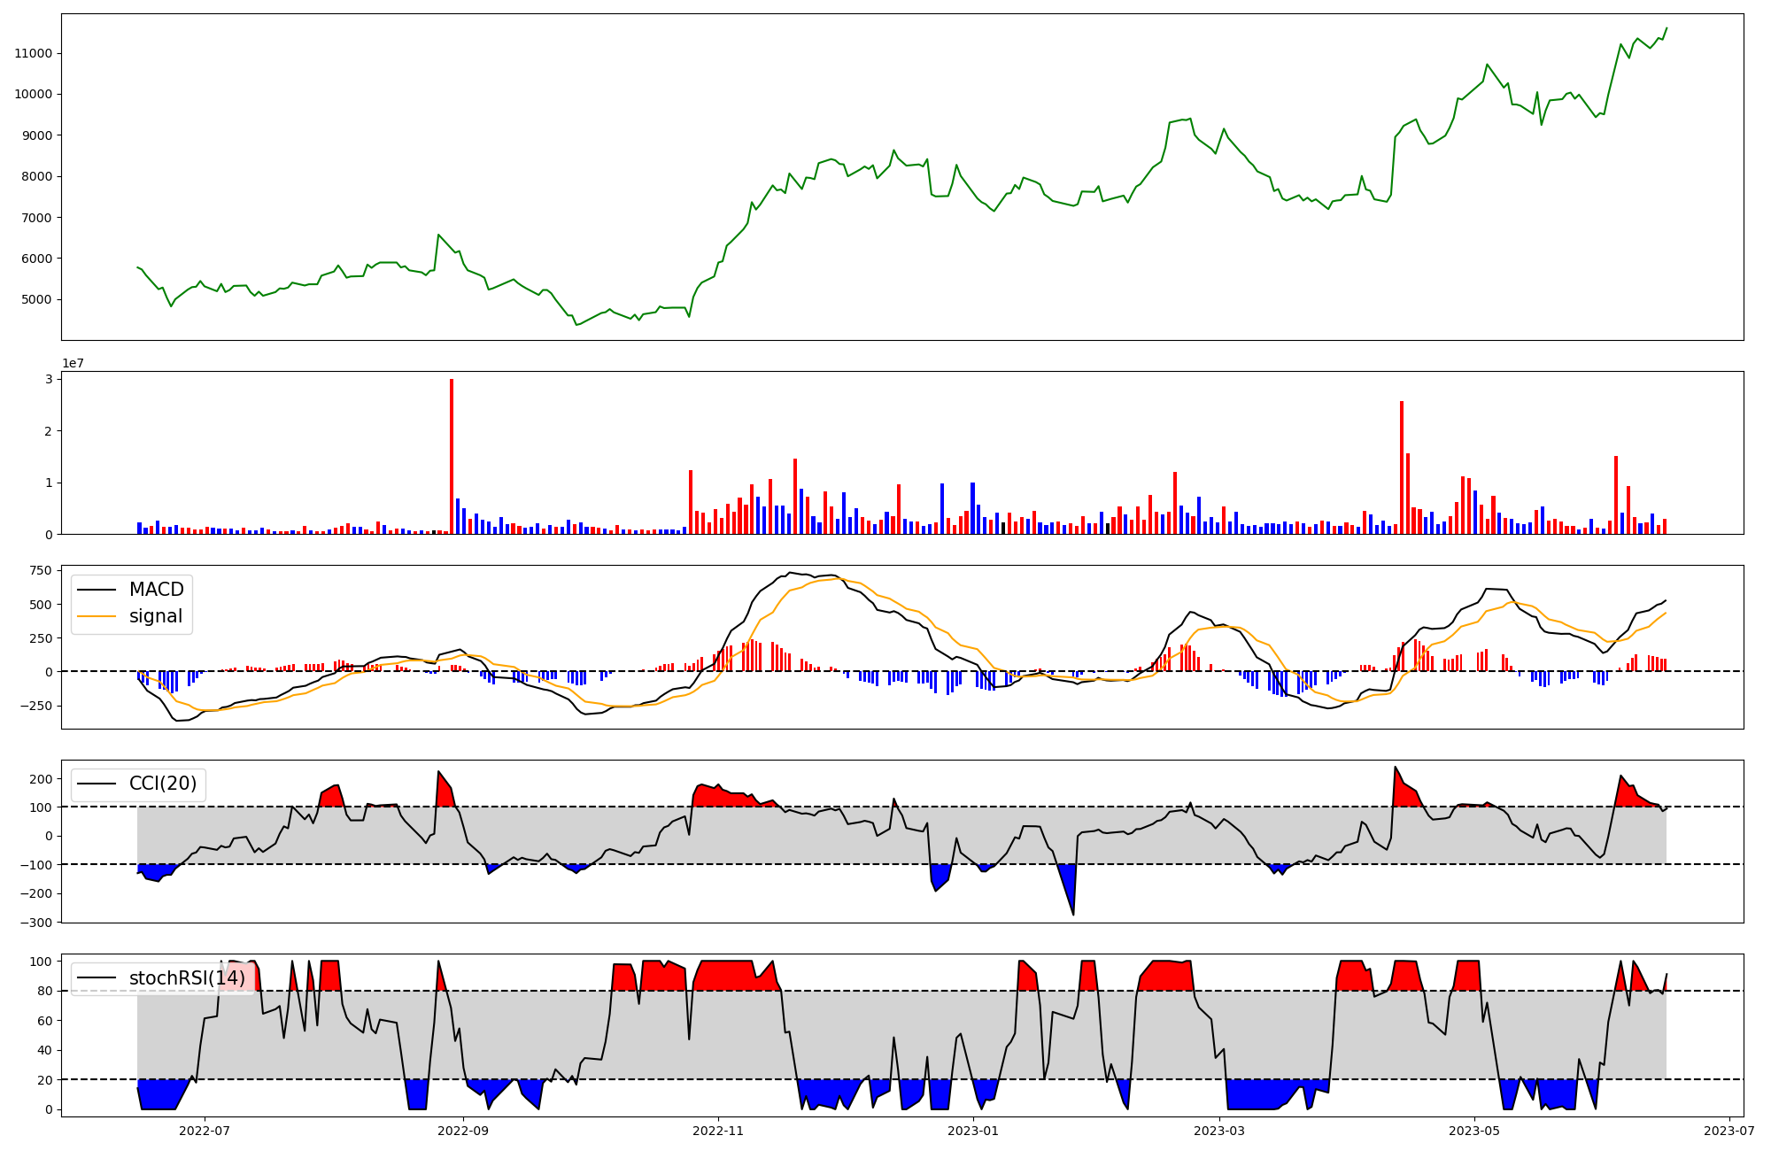
Task: Click the tallest red volume bar
Action: (452, 456)
